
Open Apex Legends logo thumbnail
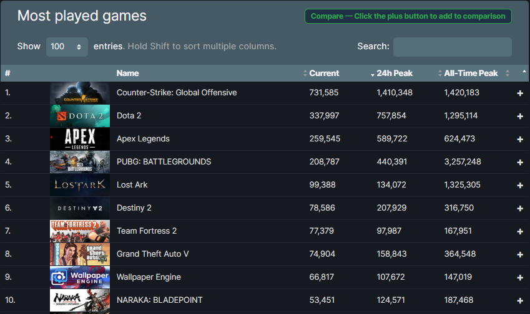pos(80,139)
